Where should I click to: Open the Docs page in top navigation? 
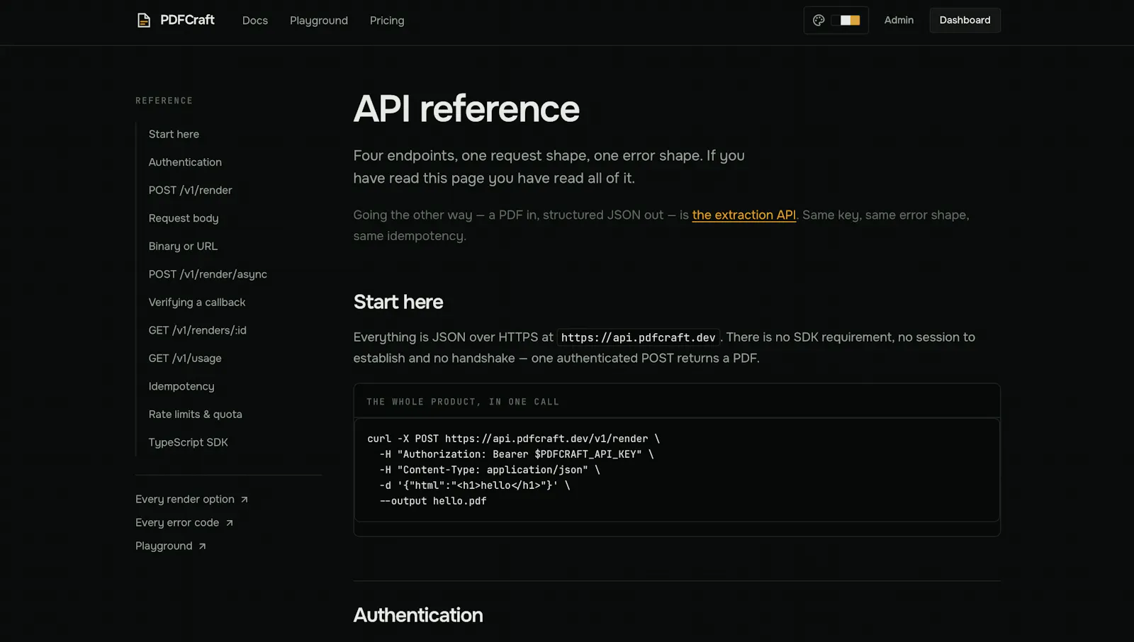[255, 21]
